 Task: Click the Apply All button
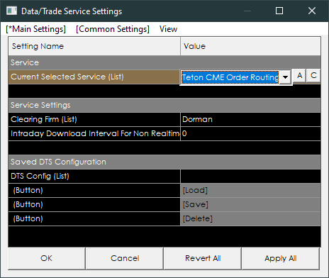pos(281,258)
